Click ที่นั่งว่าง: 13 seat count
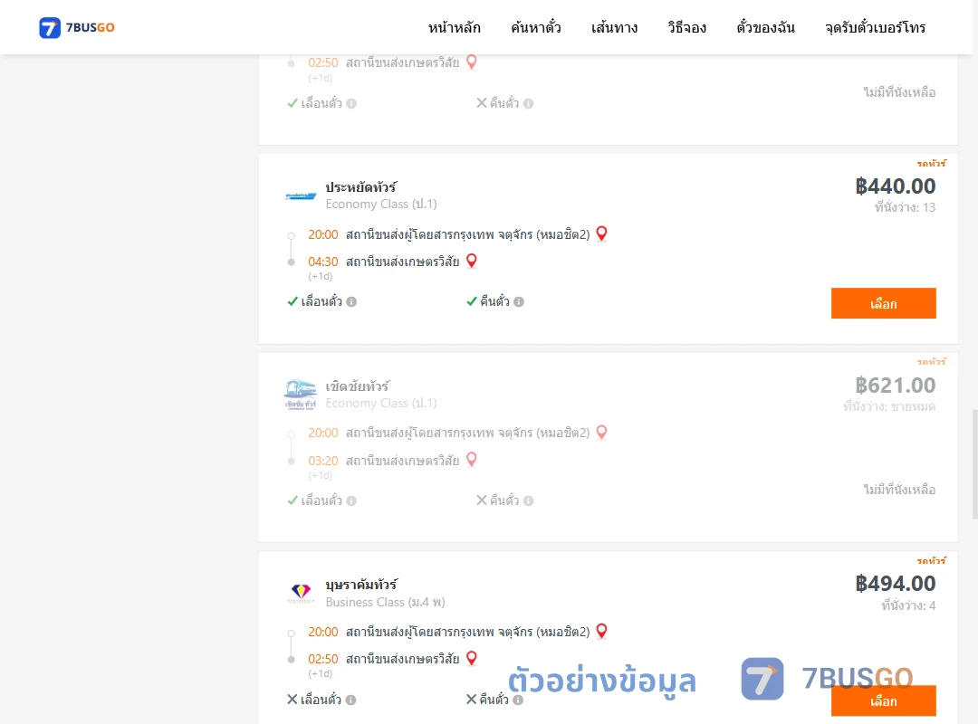 point(905,207)
